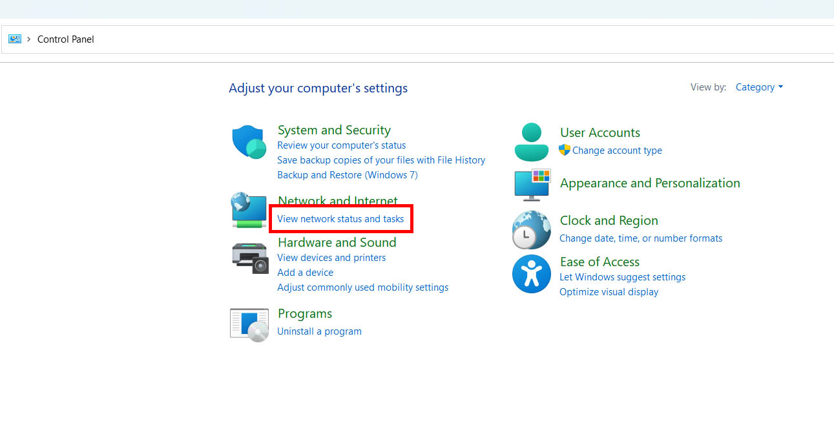Click the Control Panel icon in address bar
Viewport: 834px width, 427px height.
pyautogui.click(x=15, y=39)
